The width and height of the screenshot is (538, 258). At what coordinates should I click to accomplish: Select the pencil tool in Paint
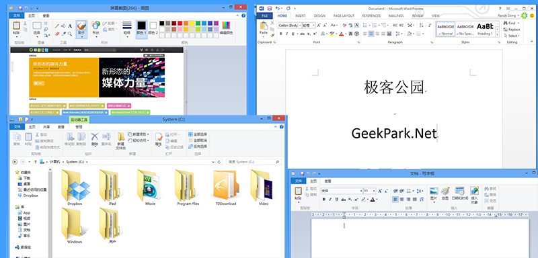(x=57, y=26)
